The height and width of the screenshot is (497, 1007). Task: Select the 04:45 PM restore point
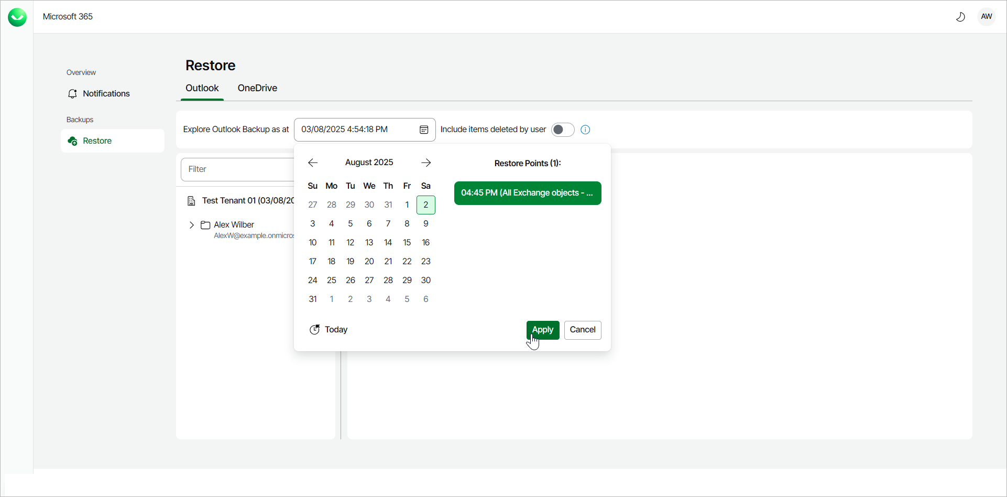pos(527,193)
